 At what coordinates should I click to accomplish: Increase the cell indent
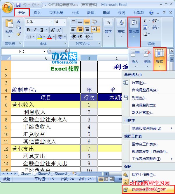pyautogui.click(x=80, y=37)
